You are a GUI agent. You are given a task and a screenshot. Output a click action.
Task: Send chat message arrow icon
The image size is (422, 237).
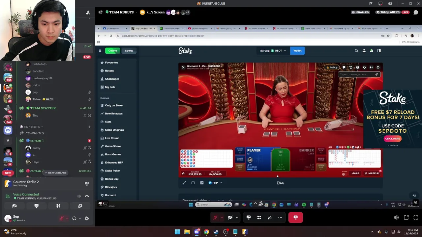coord(377,74)
